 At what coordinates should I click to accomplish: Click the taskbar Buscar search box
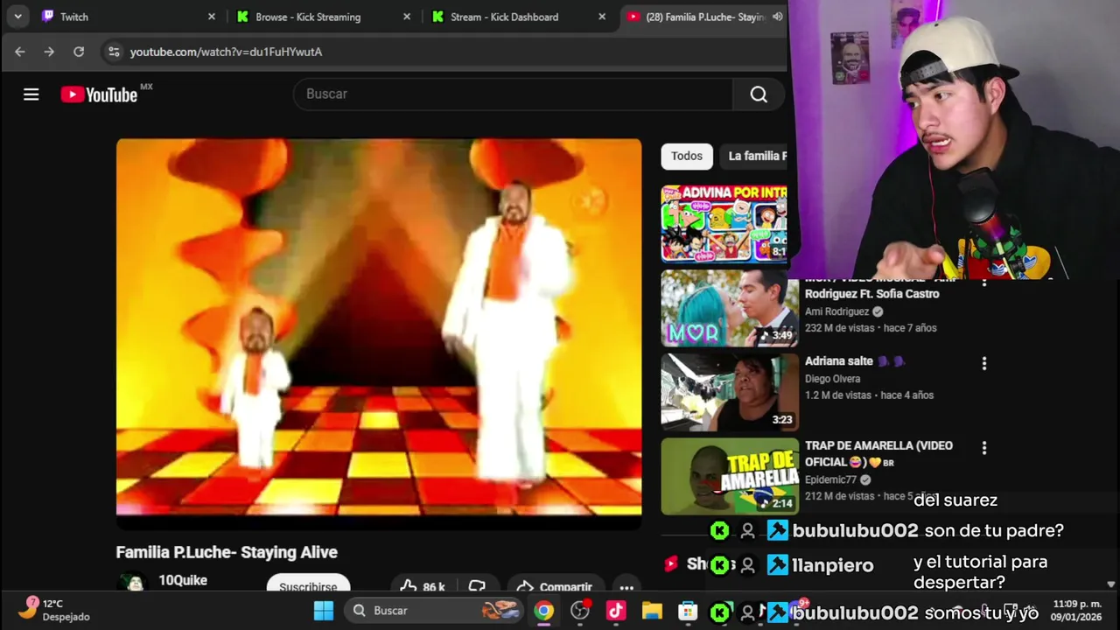433,611
